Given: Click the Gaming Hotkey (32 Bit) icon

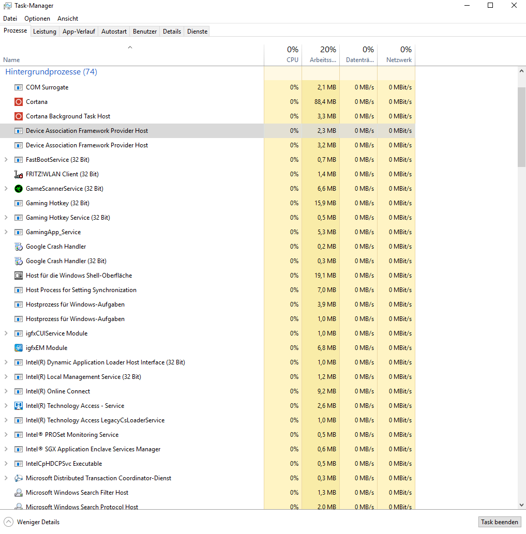Looking at the screenshot, I should tap(19, 203).
